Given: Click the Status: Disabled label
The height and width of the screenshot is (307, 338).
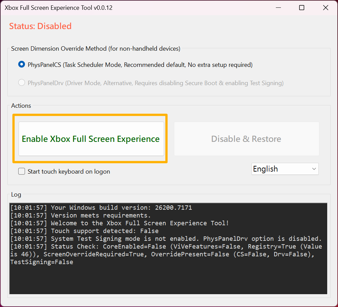Looking at the screenshot, I should [40, 26].
